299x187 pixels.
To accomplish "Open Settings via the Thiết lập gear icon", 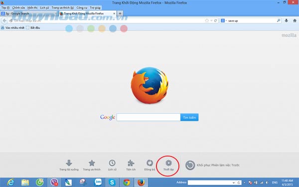I will [x=168, y=163].
